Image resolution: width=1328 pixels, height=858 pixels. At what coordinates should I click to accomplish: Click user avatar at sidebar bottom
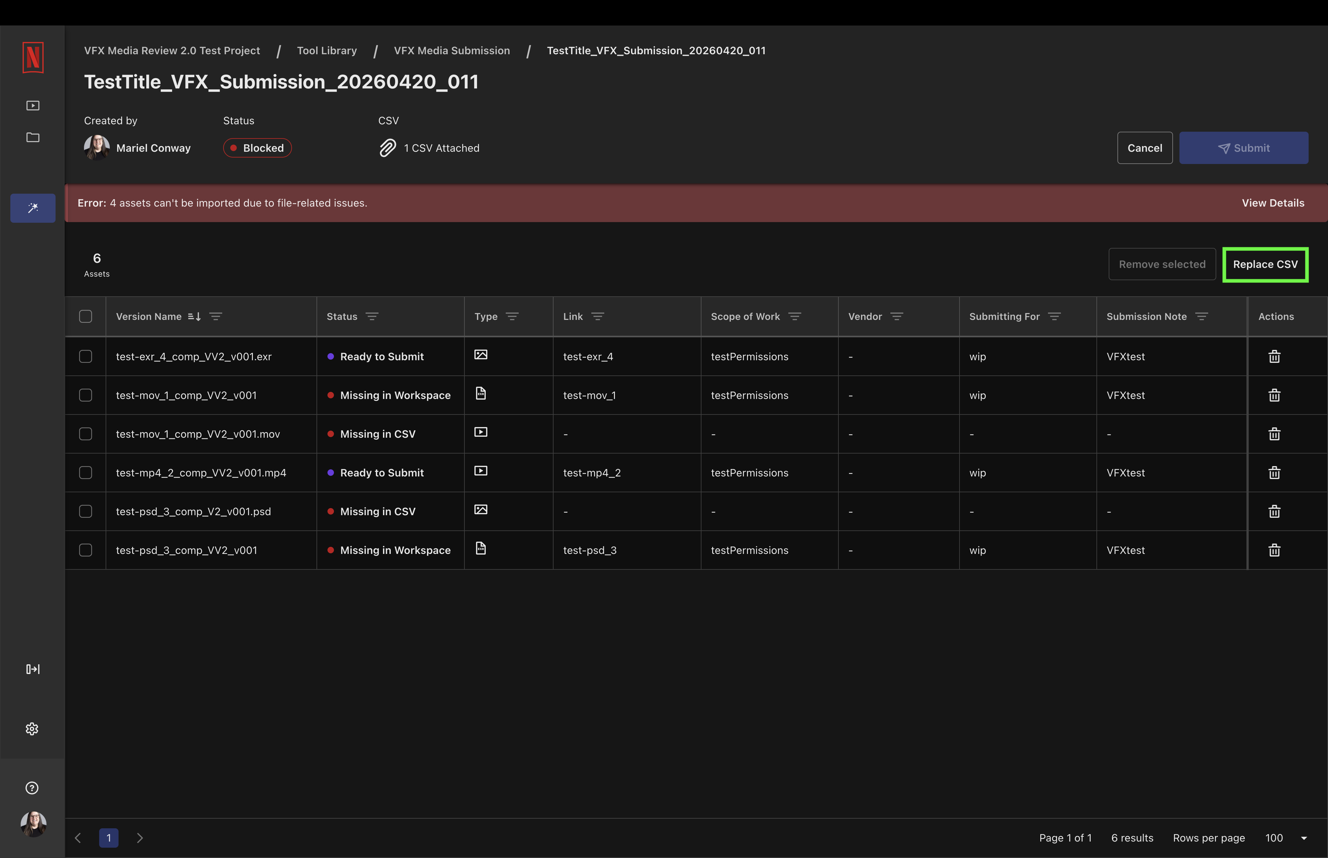click(x=34, y=824)
